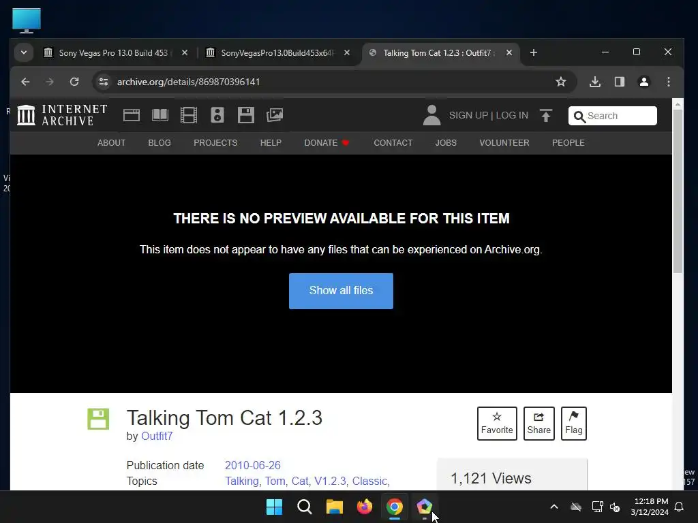Screen dimensions: 698x523
Task: Open the Outfit7 creator link
Action: point(157,437)
